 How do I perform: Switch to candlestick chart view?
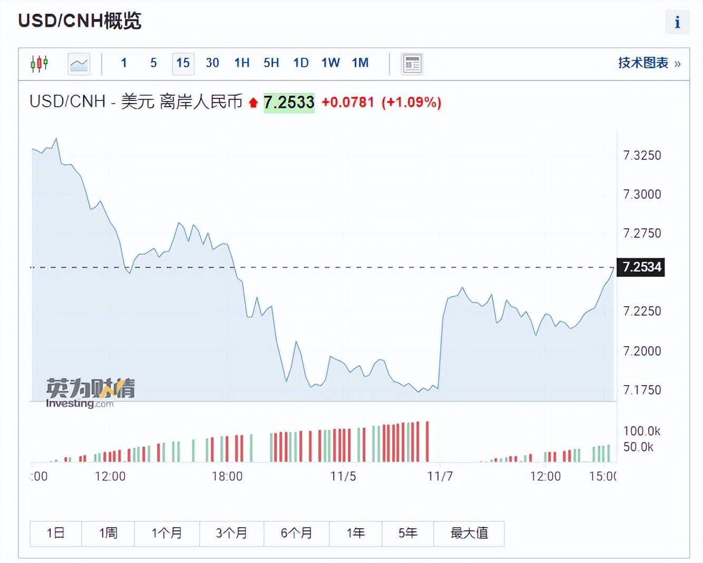(40, 64)
